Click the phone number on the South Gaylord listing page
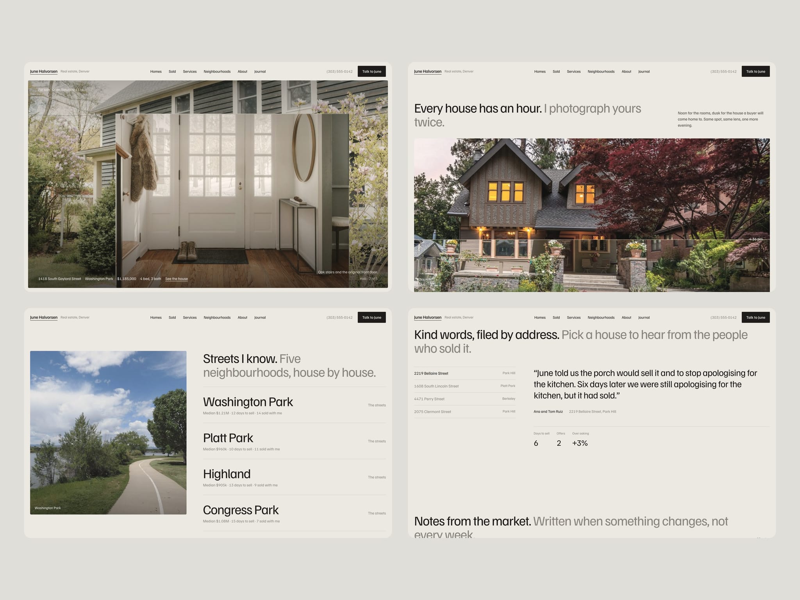The image size is (800, 600). [x=339, y=71]
